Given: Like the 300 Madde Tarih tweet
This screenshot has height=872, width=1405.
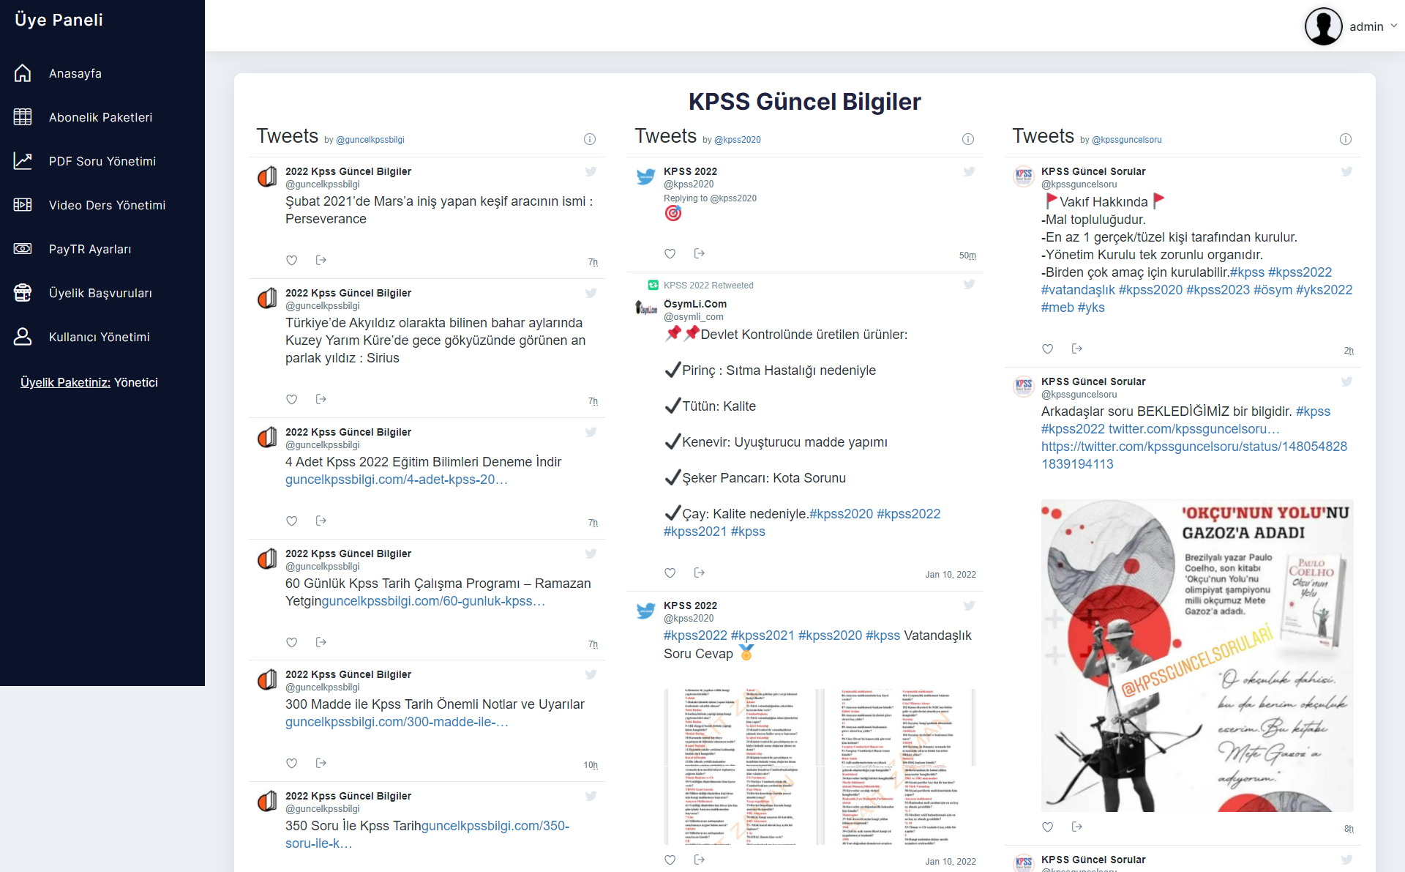Looking at the screenshot, I should 292,763.
